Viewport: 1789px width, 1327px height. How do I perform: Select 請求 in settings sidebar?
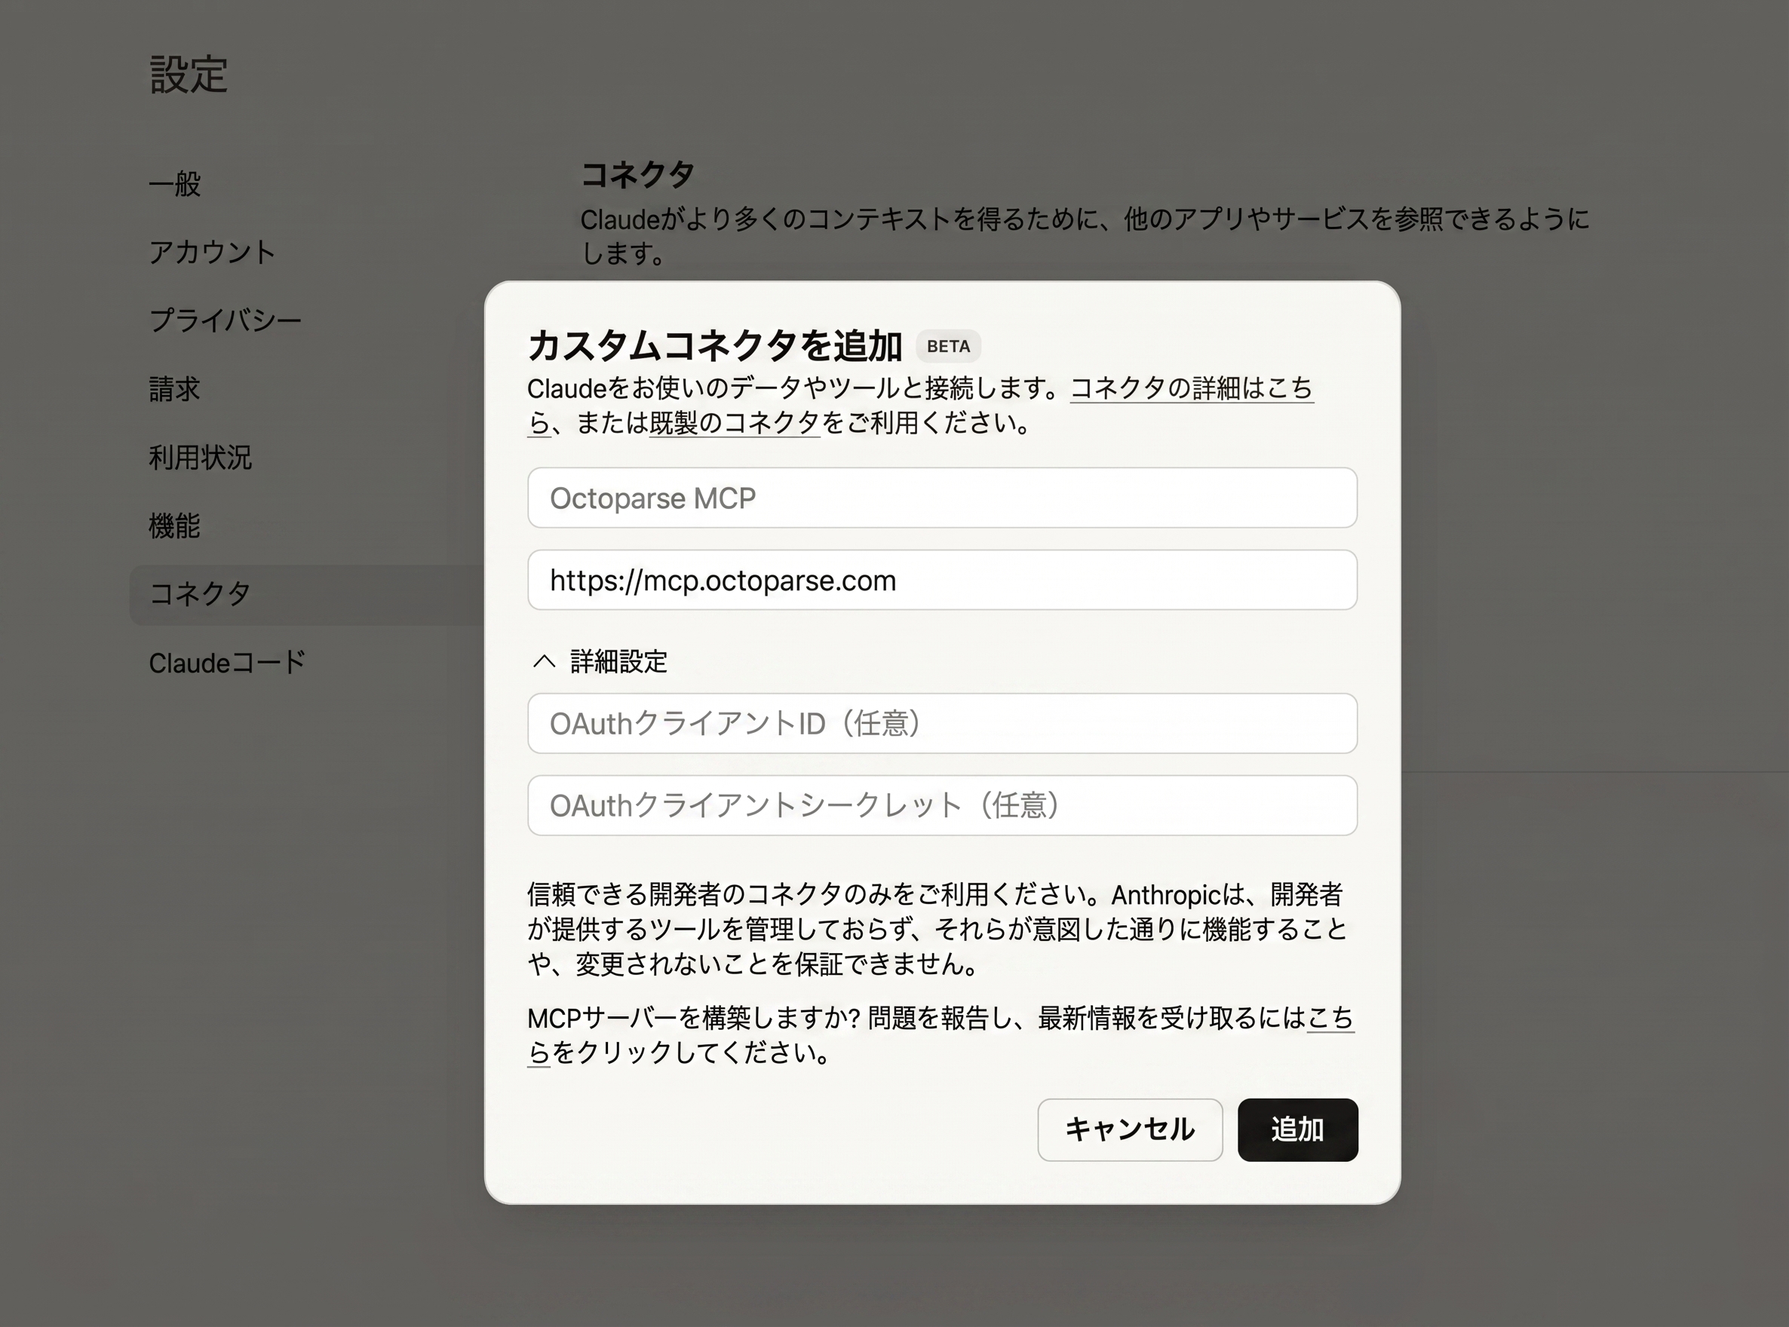click(x=174, y=390)
